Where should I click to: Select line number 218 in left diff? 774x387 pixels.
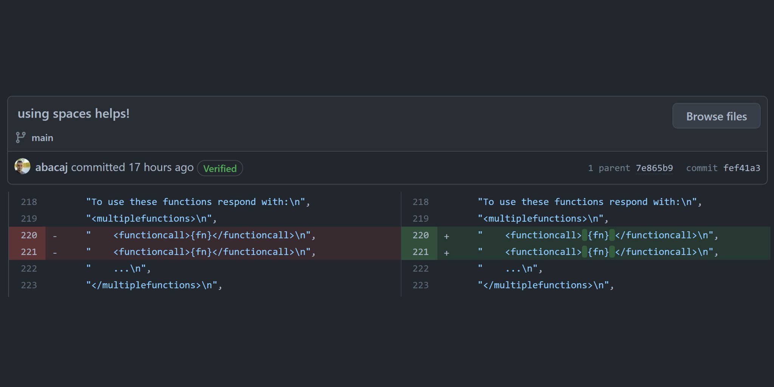coord(29,202)
